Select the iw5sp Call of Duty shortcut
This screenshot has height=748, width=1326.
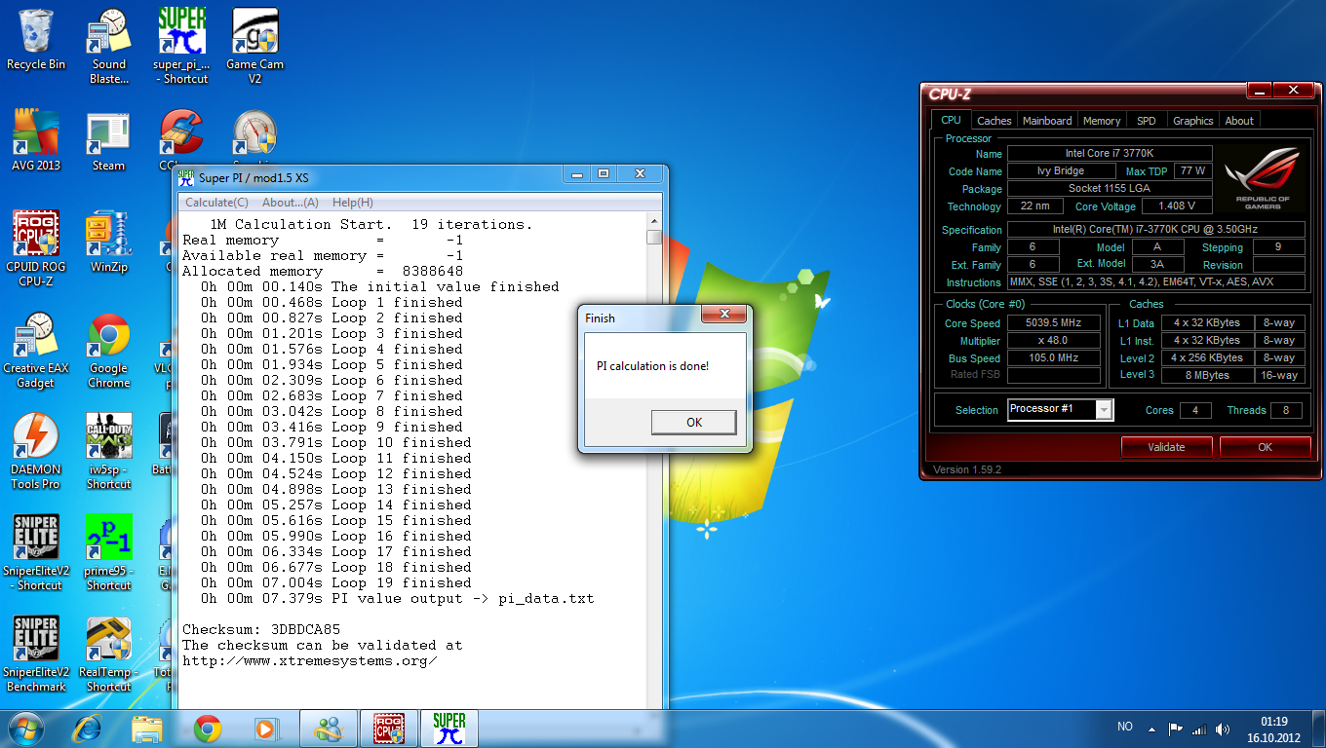coord(109,452)
